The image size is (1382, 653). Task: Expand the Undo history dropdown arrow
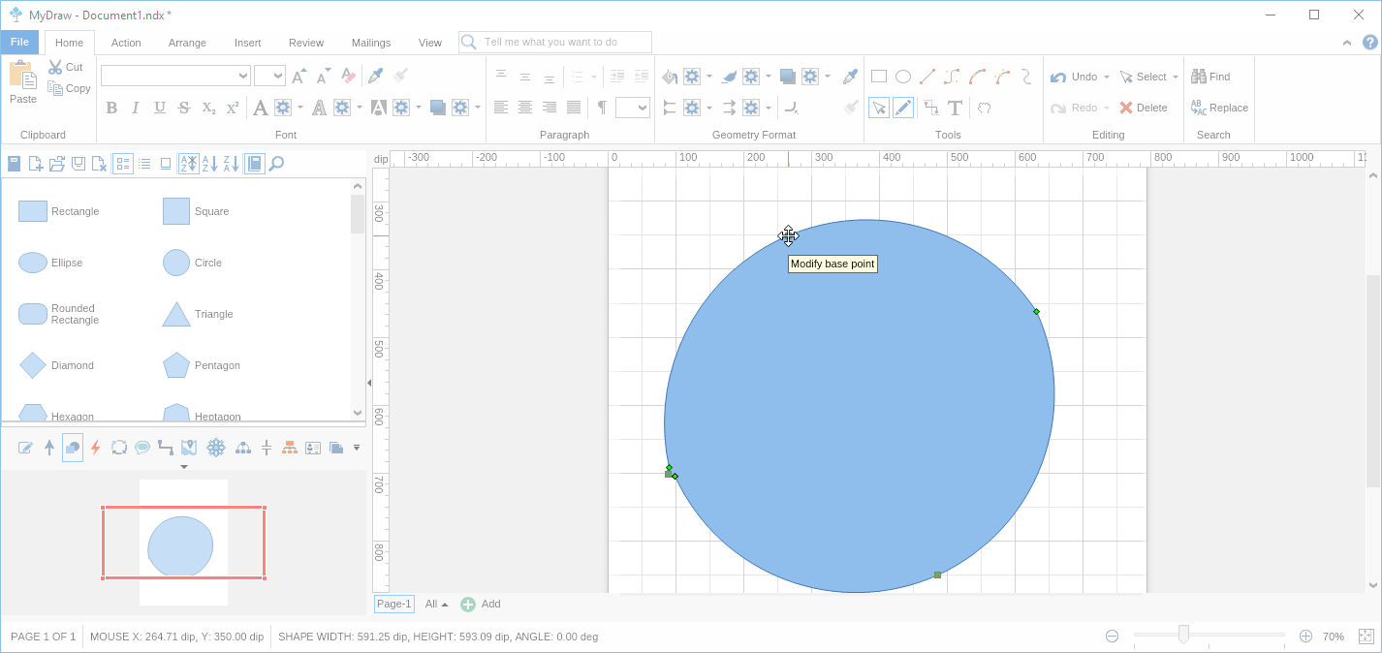[x=1107, y=77]
